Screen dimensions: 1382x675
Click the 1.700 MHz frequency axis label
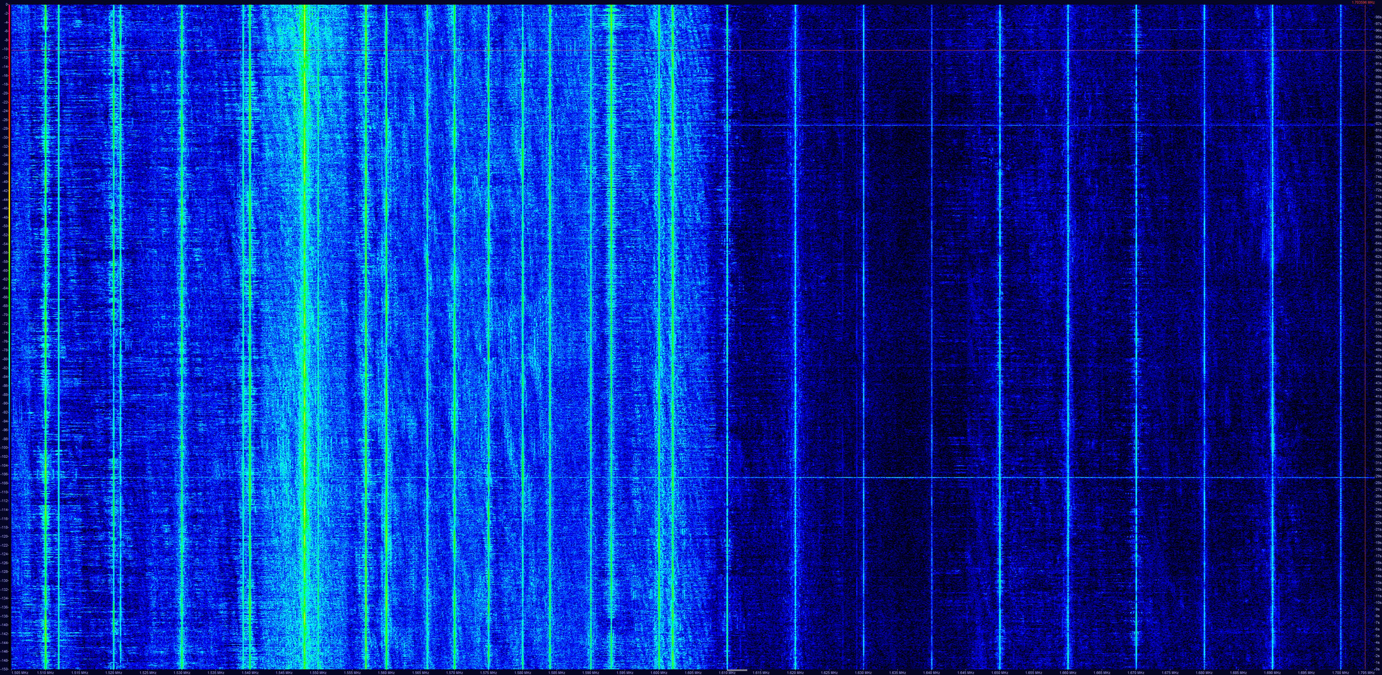click(x=1340, y=672)
